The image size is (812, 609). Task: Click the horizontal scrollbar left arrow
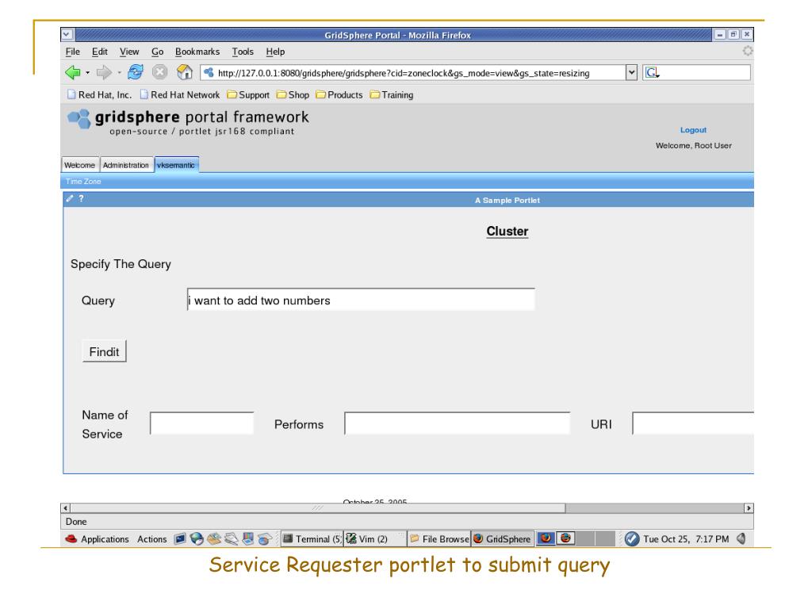(x=65, y=508)
